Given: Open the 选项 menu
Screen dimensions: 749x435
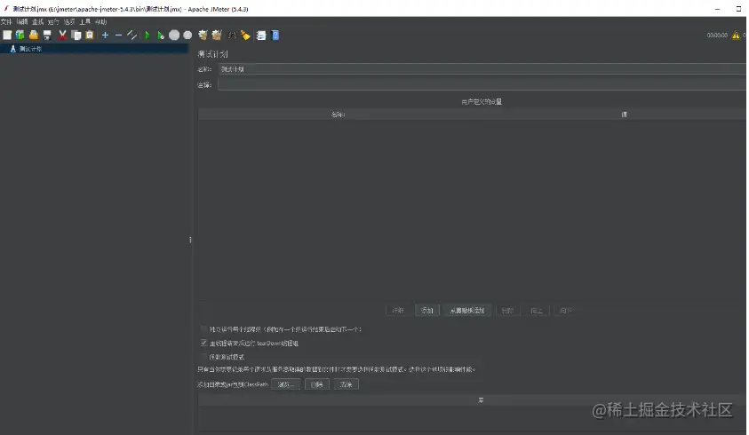Looking at the screenshot, I should tap(69, 22).
